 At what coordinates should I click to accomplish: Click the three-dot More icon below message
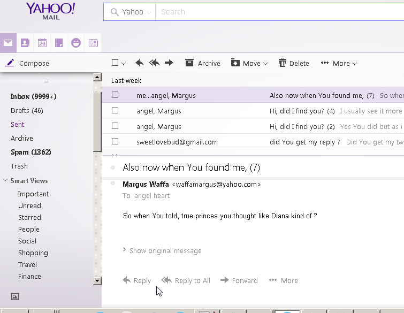[273, 280]
